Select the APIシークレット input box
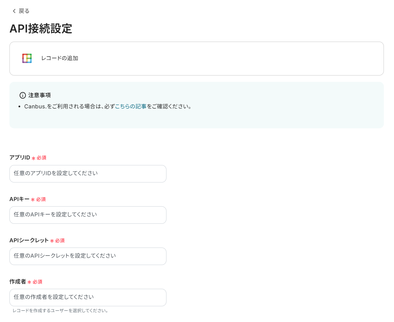Screen dimensions: 394x322 tap(88, 256)
